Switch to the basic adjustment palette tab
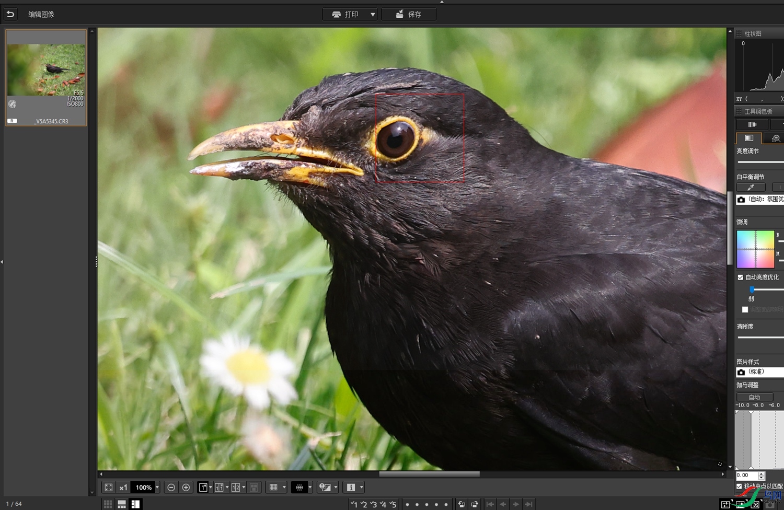The height and width of the screenshot is (510, 784). click(749, 138)
